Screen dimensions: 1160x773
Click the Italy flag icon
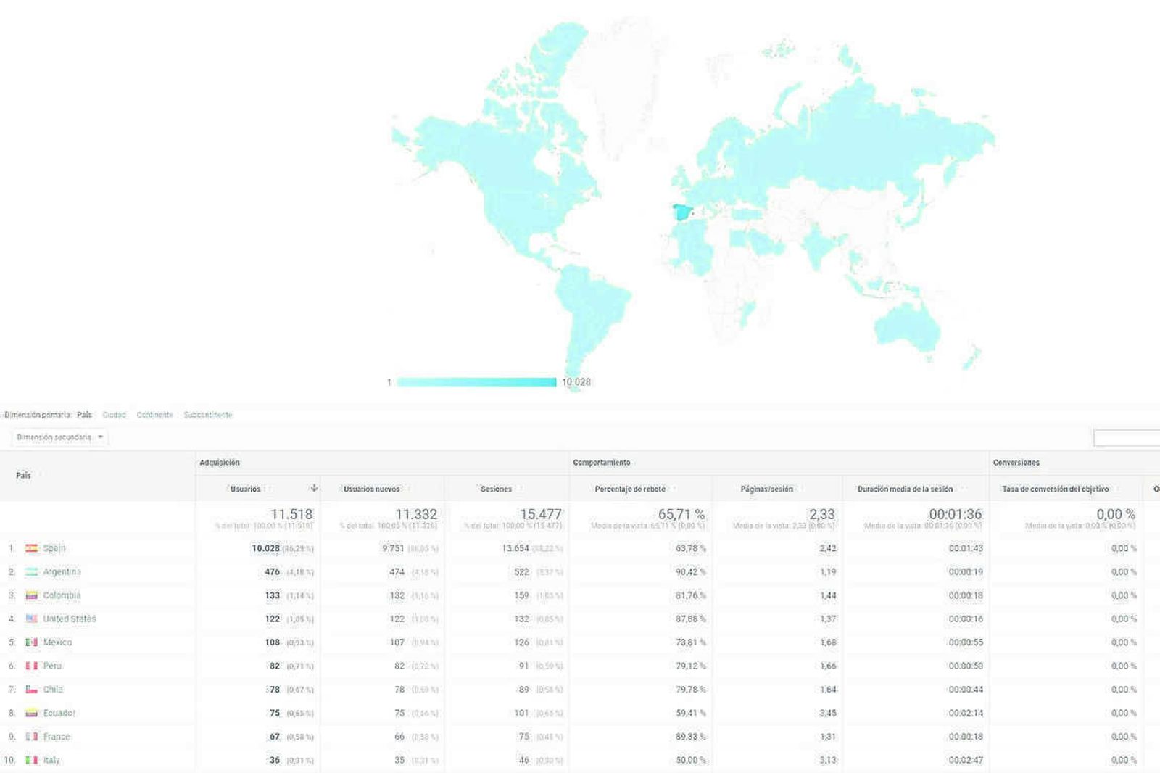pos(30,760)
